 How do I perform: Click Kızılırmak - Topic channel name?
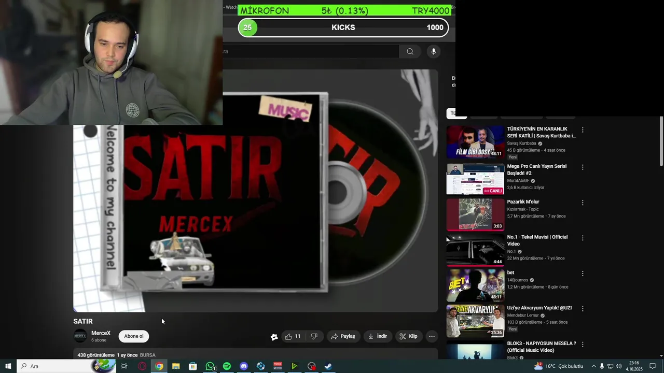(x=523, y=209)
